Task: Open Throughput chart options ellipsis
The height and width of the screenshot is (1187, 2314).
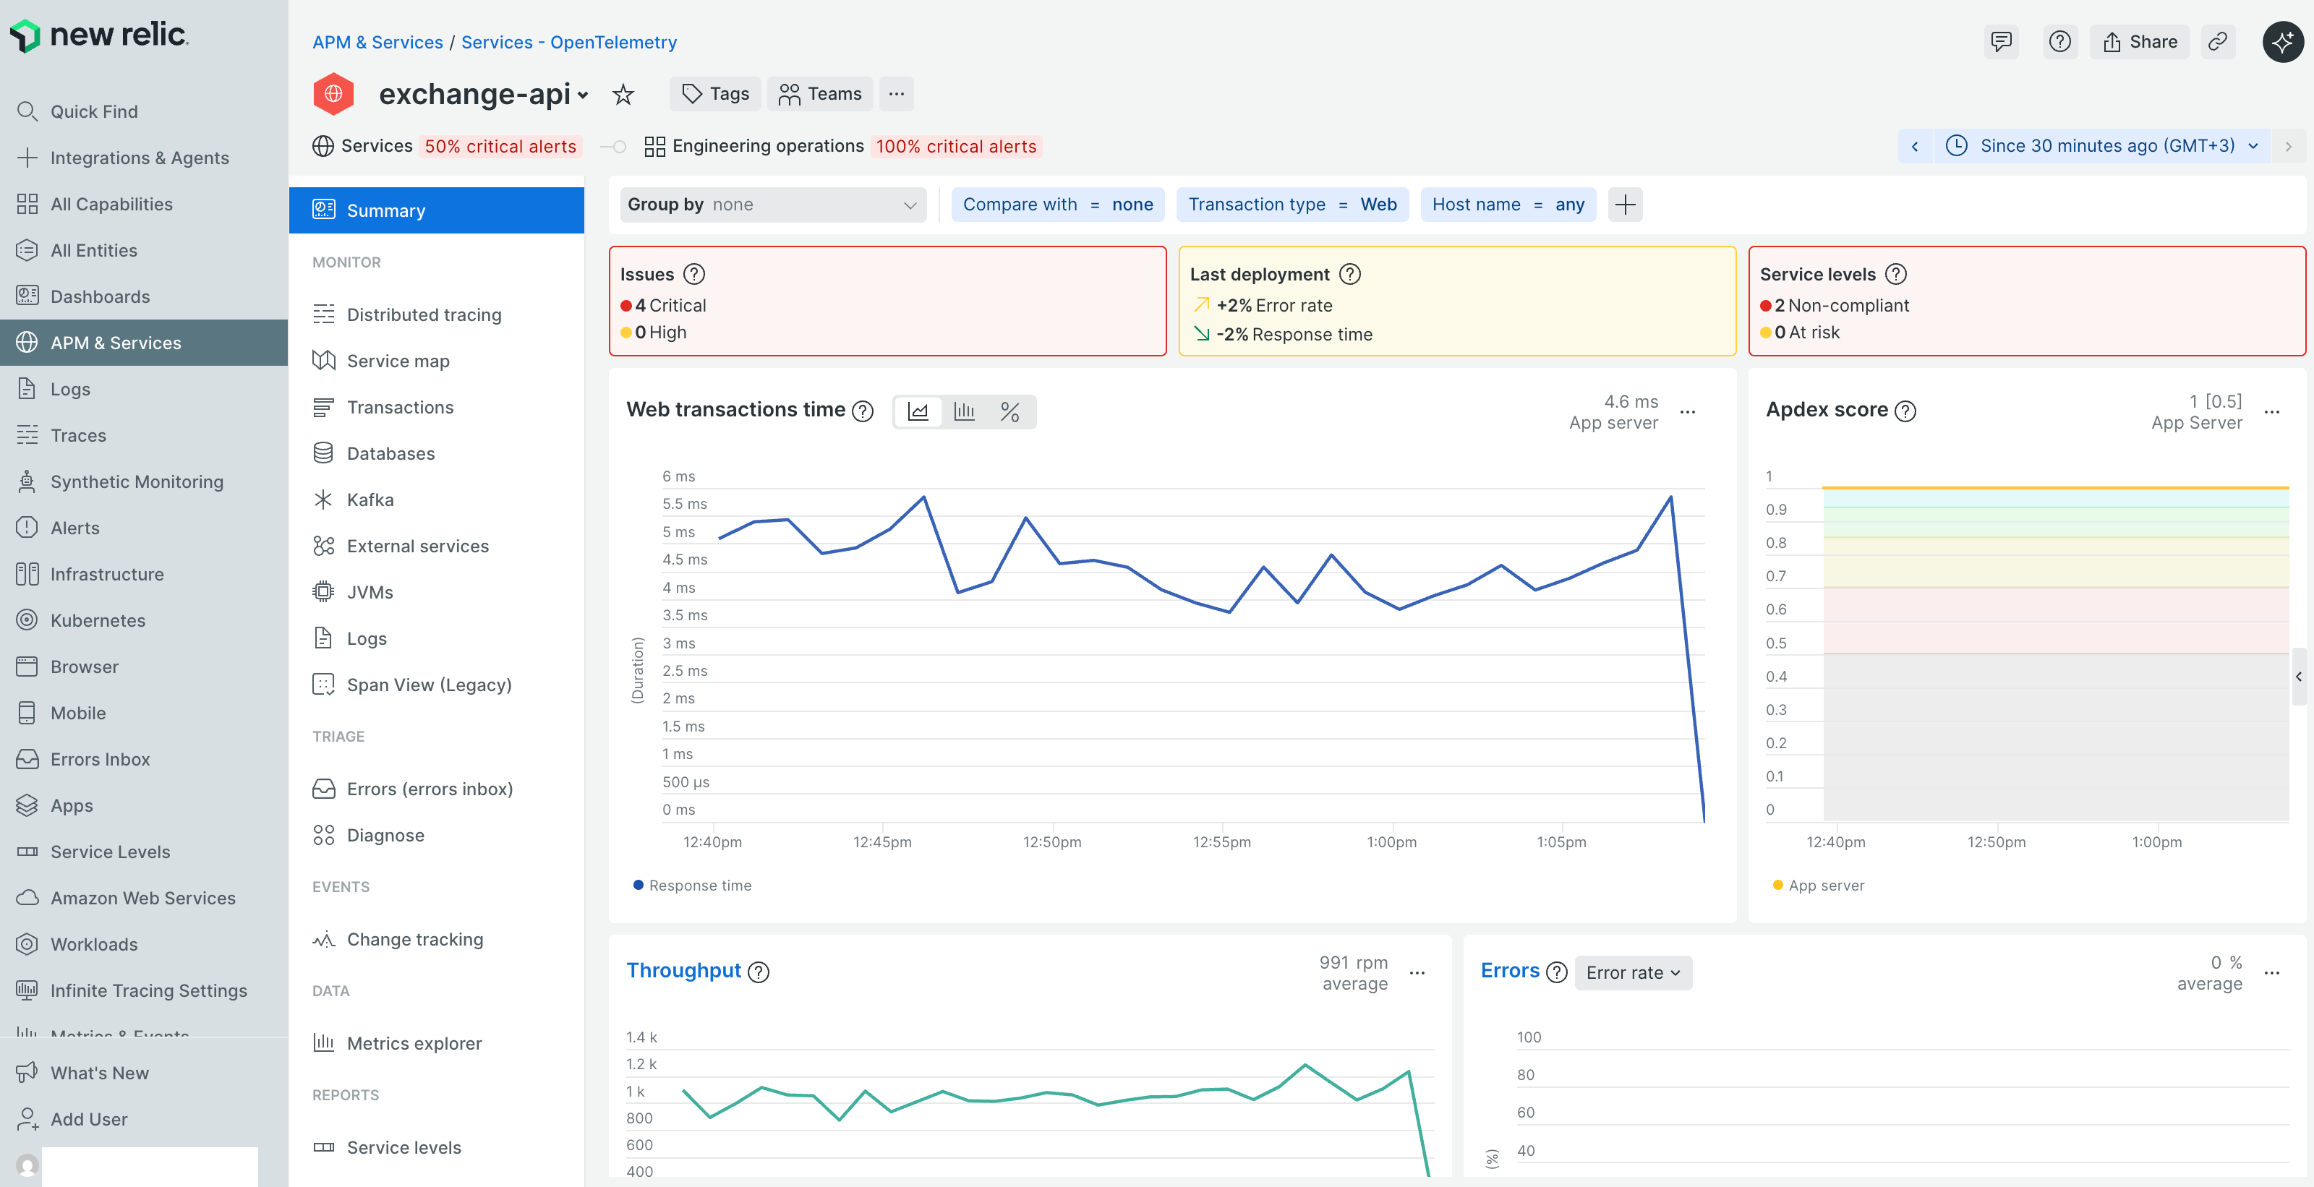Action: click(1417, 973)
